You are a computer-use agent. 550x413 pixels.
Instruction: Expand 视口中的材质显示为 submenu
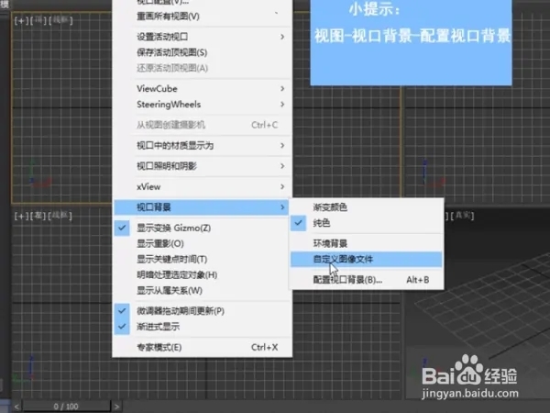click(202, 145)
